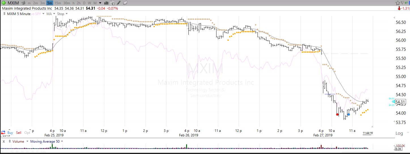Click the Sell button

(x=19, y=133)
